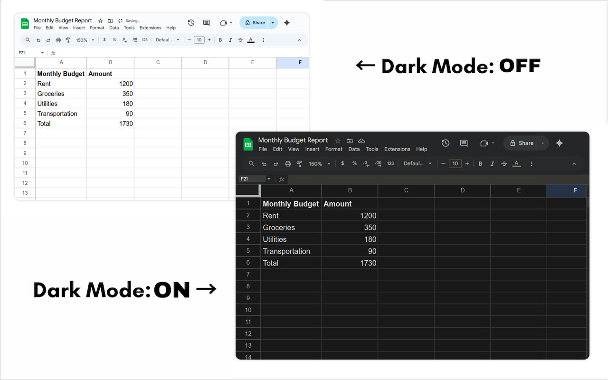Open the Default font dropdown
Screen dimensions: 608x380
(x=416, y=163)
